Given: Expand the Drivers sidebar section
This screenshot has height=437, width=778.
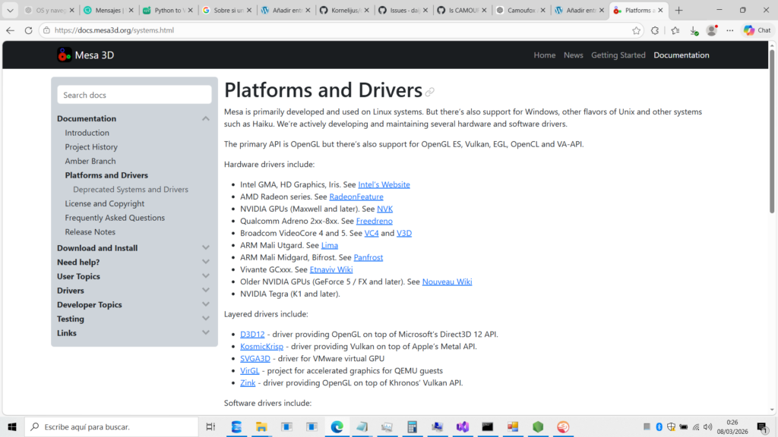Looking at the screenshot, I should click(205, 291).
